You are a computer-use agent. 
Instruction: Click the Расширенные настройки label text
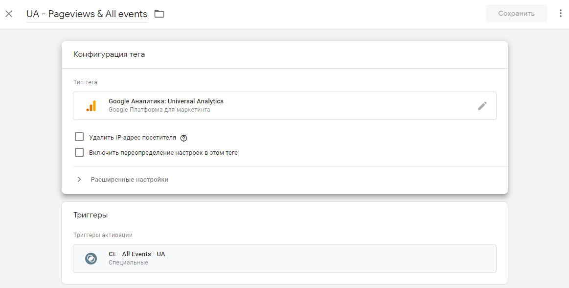(129, 180)
